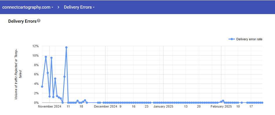
Task: Click the November 2024 axis label
Action: (50, 107)
